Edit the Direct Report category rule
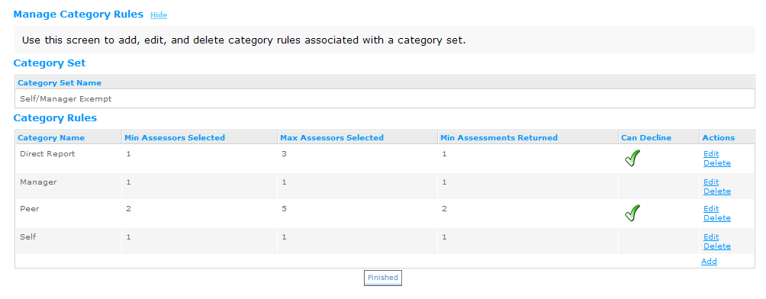This screenshot has height=299, width=766. click(x=711, y=154)
